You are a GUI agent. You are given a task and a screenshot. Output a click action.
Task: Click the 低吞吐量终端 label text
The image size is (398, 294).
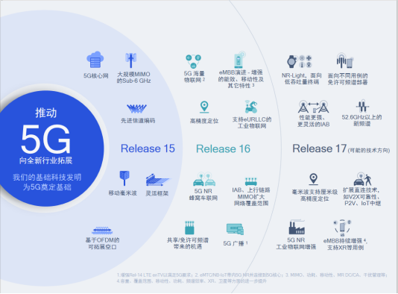pyautogui.click(x=302, y=82)
